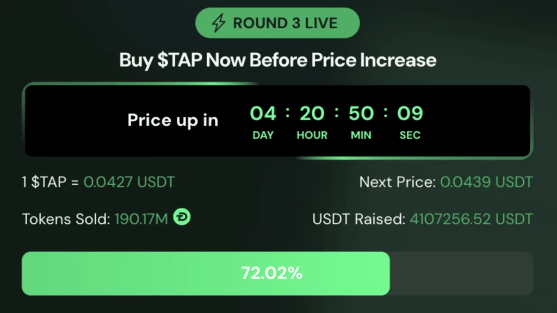Click the current price value 0.0427 USDT
Image resolution: width=557 pixels, height=313 pixels.
(x=129, y=182)
